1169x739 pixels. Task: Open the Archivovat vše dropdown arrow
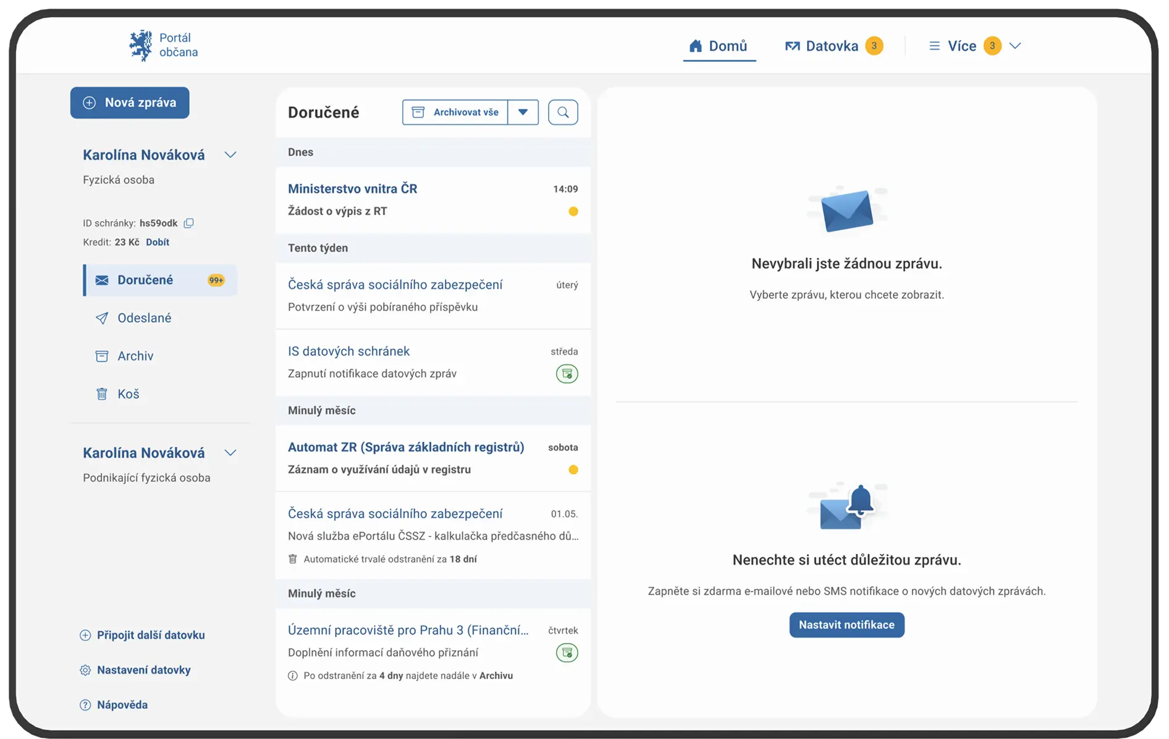click(x=523, y=112)
